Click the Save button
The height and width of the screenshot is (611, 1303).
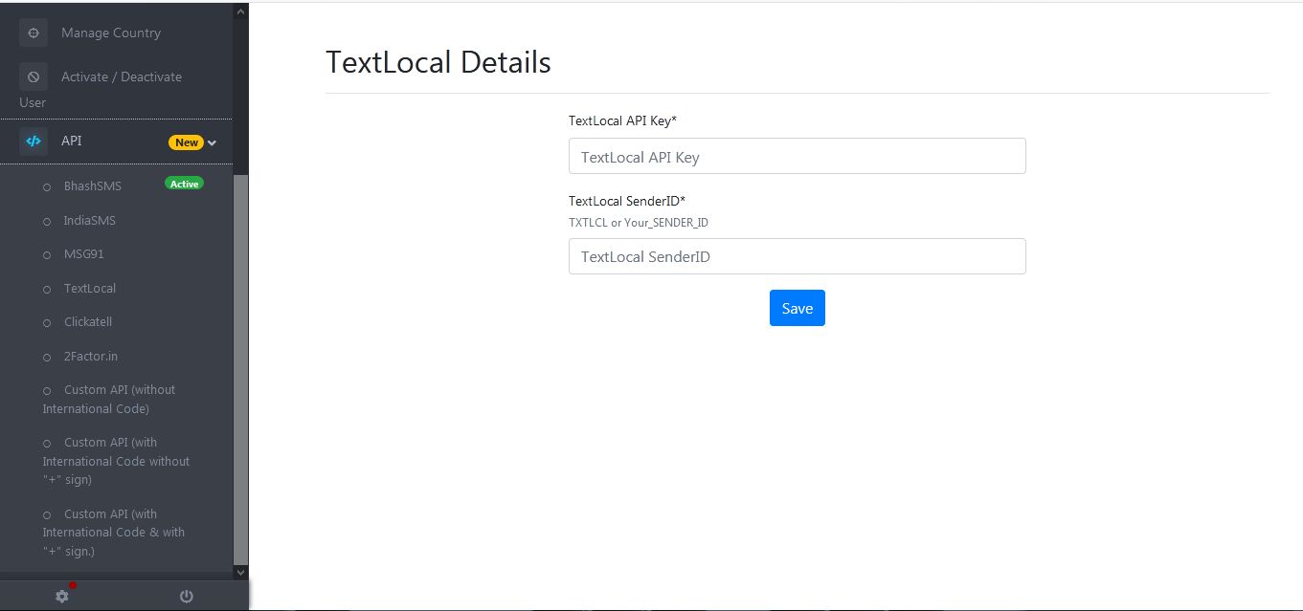(x=797, y=307)
